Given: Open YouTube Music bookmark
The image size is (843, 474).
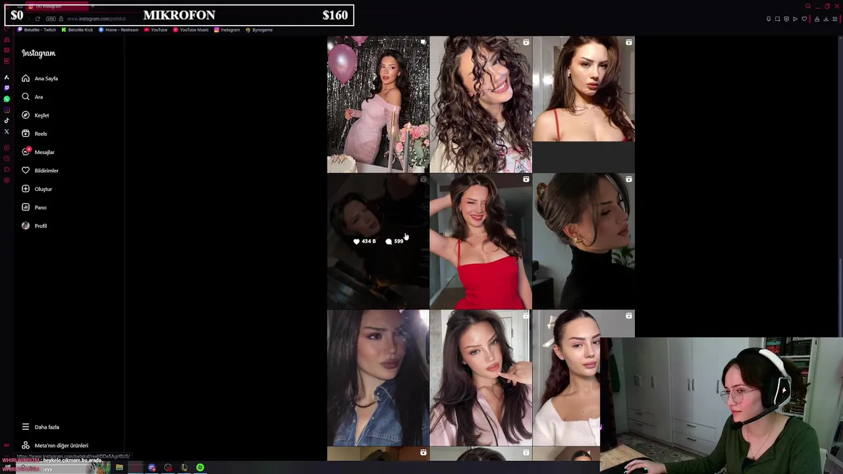Looking at the screenshot, I should pyautogui.click(x=191, y=30).
